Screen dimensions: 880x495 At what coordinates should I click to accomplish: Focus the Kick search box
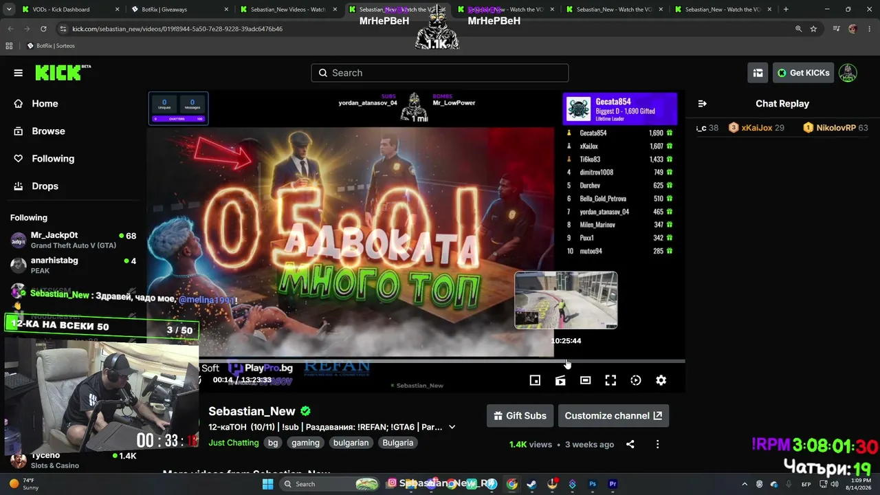click(x=440, y=73)
